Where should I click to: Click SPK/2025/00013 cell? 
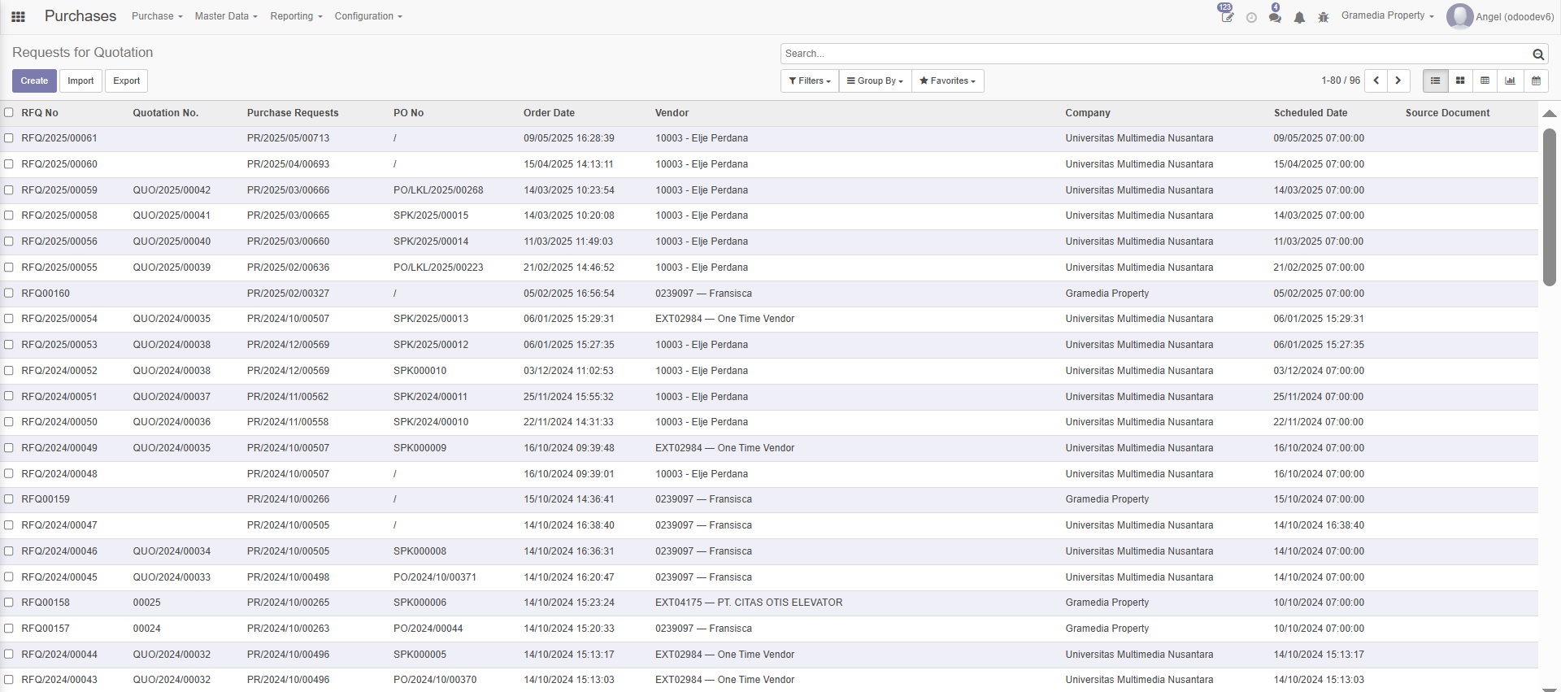431,319
